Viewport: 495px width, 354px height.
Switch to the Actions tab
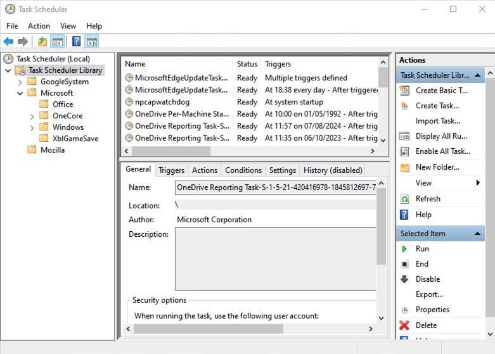tap(205, 170)
